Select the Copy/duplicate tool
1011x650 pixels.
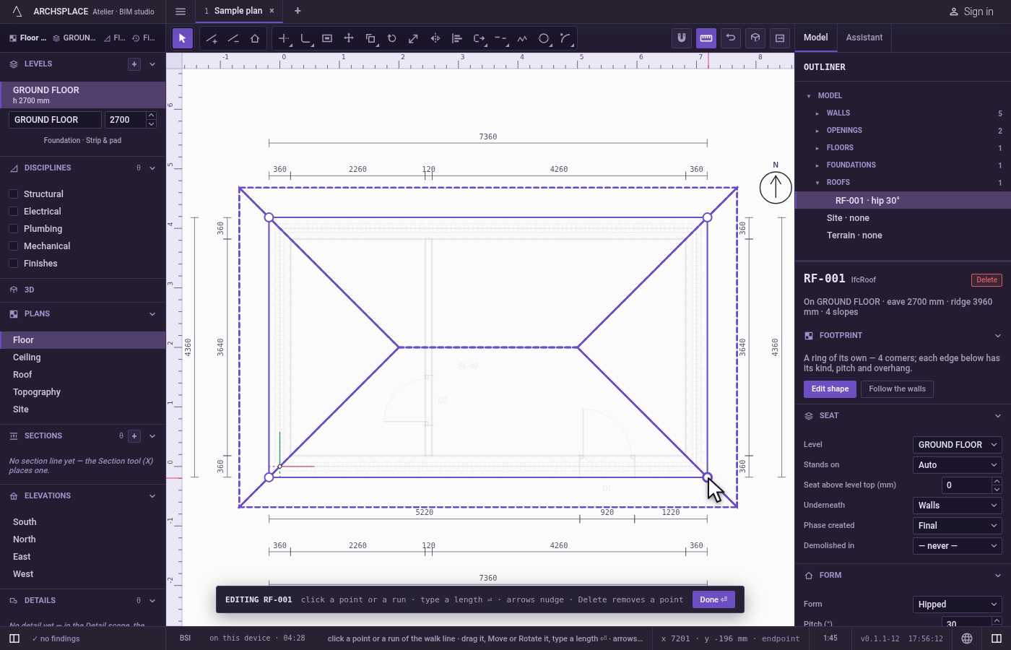370,38
